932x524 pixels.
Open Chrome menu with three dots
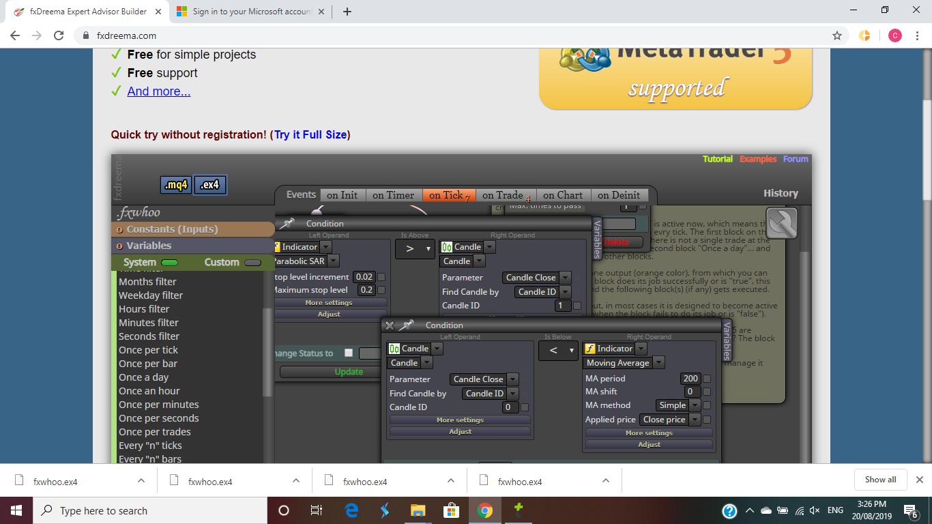[x=918, y=35]
